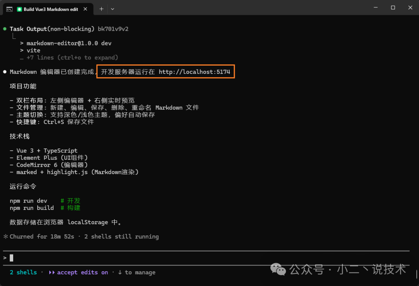
Task: Click the "2 shells" status indicator
Action: 23,272
